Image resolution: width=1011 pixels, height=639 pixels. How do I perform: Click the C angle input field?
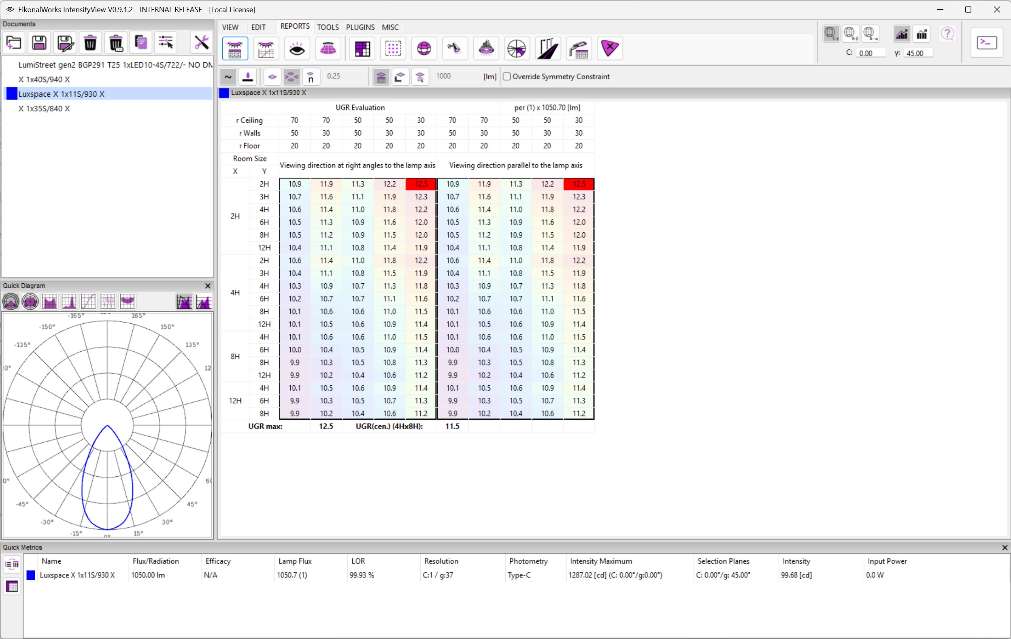coord(871,53)
